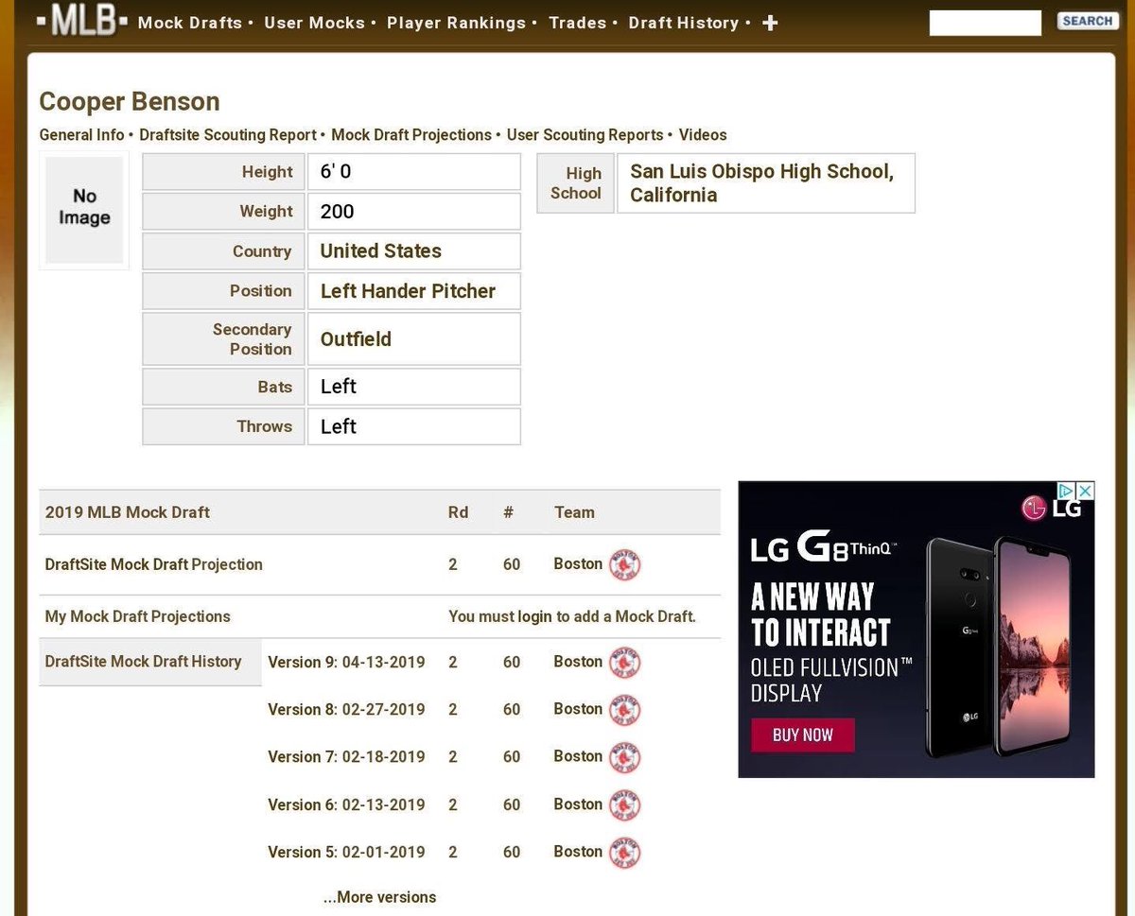This screenshot has height=916, width=1135.
Task: Click Version 9: 04-13-2019 text
Action: [x=346, y=663]
